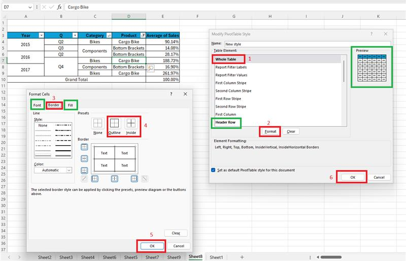Viewport: 406px width, 261px height.
Task: Switch to the Font tab
Action: click(x=37, y=105)
